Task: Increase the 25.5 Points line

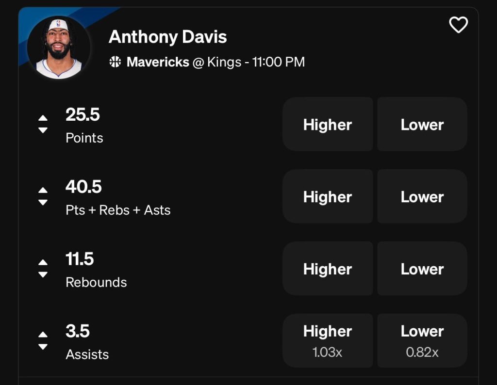Action: [43, 118]
